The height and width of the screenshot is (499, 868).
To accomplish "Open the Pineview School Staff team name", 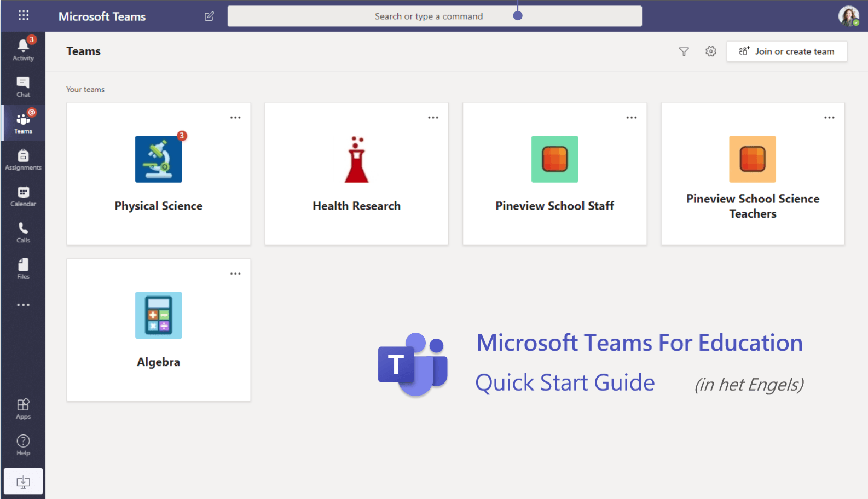I will pos(555,206).
